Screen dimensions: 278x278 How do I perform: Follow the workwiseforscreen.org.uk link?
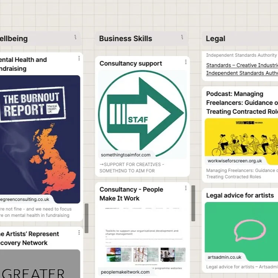235,161
